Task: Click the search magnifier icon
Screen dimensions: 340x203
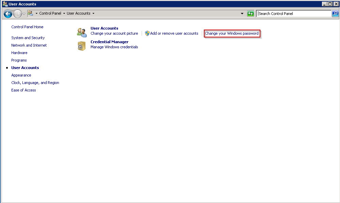Action: (335, 14)
